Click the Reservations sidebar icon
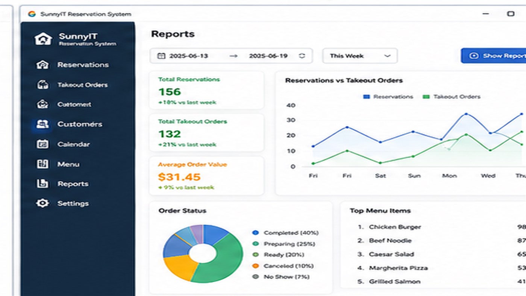Viewport: 526px width, 296px height. (42, 65)
